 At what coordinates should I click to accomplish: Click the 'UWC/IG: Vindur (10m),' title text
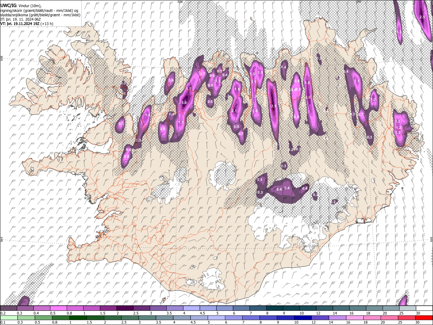pos(21,5)
